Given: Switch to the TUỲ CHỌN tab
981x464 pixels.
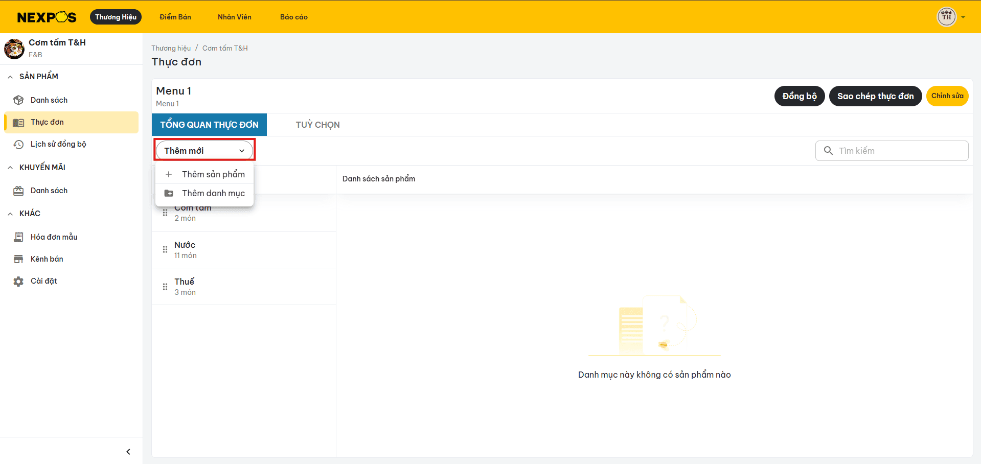Looking at the screenshot, I should (317, 125).
